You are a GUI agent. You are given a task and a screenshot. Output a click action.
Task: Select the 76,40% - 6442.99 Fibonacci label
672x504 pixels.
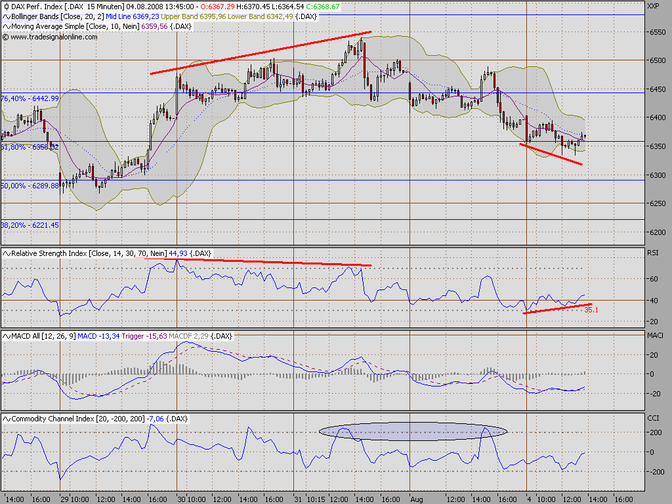[30, 98]
